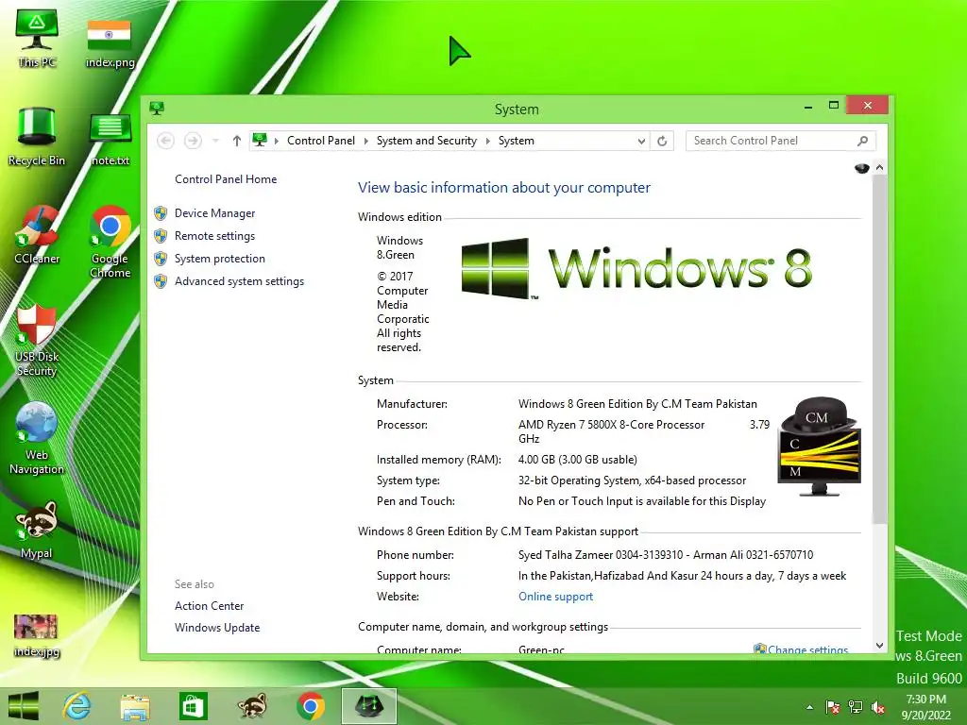
Task: Open address bar history dropdown
Action: (x=641, y=142)
